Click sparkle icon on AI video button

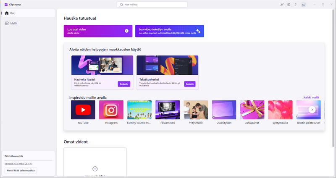[198, 31]
